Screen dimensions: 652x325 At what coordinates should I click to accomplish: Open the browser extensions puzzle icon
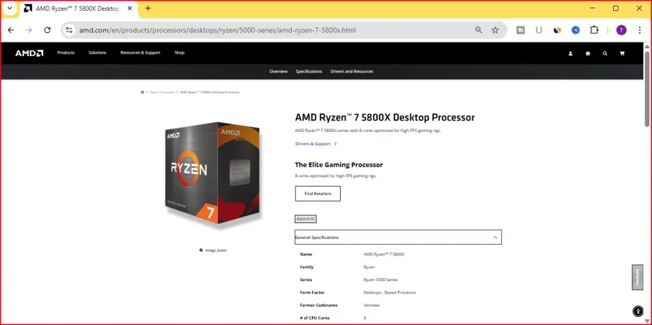594,30
